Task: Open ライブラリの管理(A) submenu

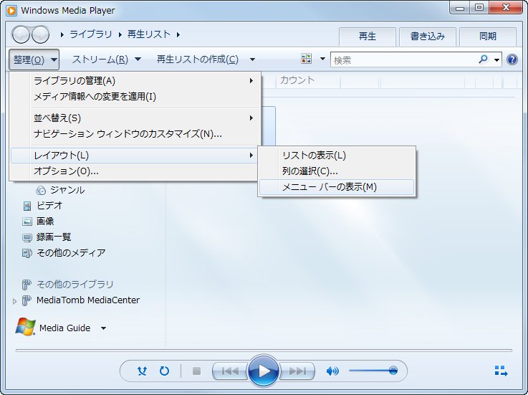Action: pos(135,81)
